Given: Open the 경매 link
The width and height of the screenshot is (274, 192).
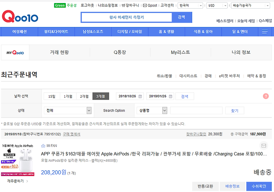Looking at the screenshot, I should coord(208,76).
